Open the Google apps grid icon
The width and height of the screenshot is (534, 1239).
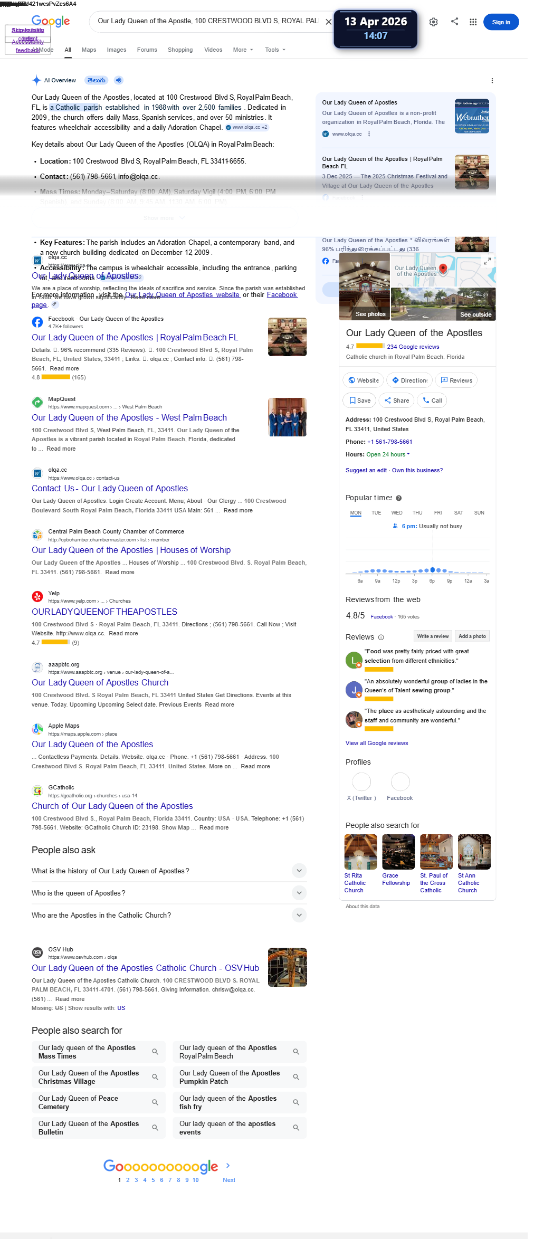pos(473,22)
